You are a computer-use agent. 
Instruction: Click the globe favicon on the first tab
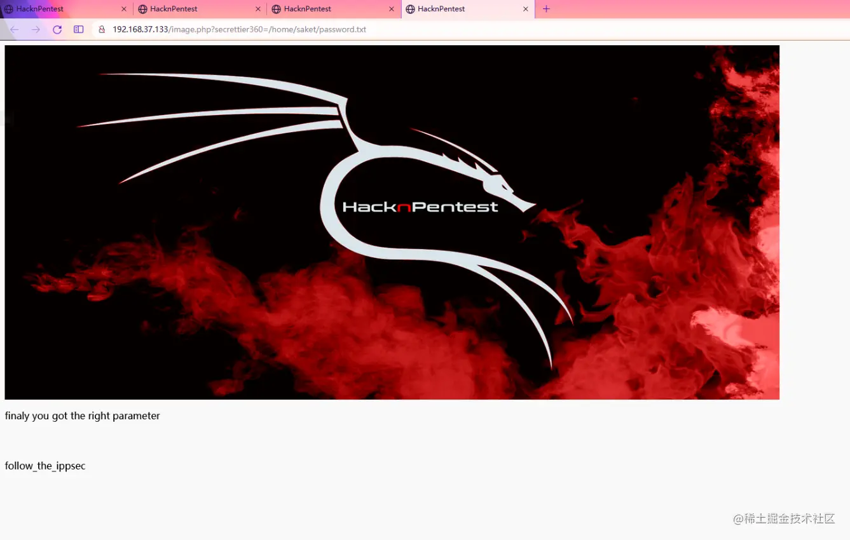[9, 9]
